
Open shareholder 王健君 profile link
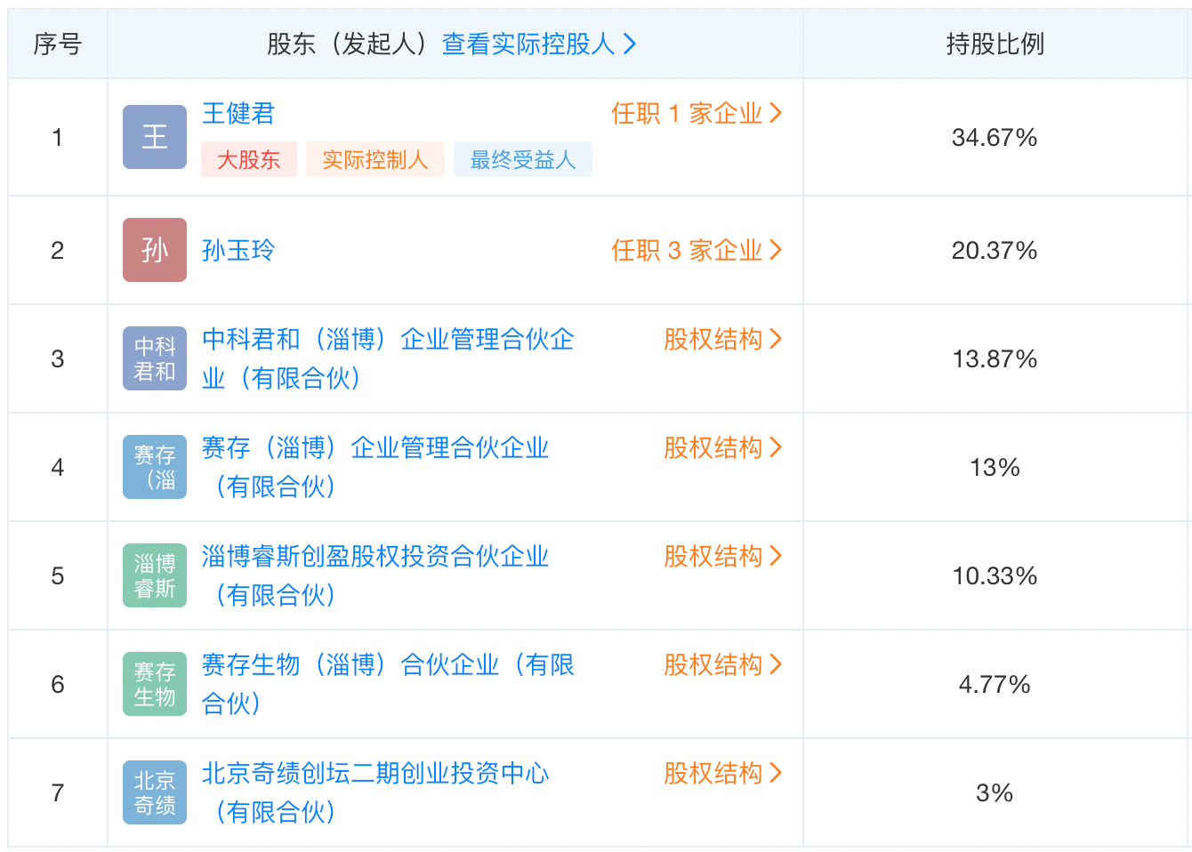pyautogui.click(x=238, y=113)
